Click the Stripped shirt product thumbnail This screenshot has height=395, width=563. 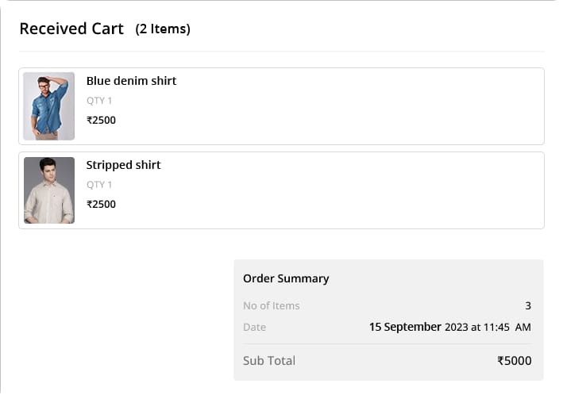click(x=48, y=190)
